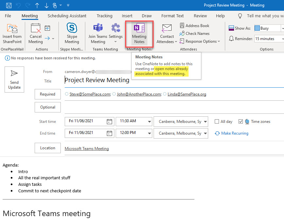Switch to the Scheduling Assistant tab
The image size is (284, 221).
(x=67, y=16)
